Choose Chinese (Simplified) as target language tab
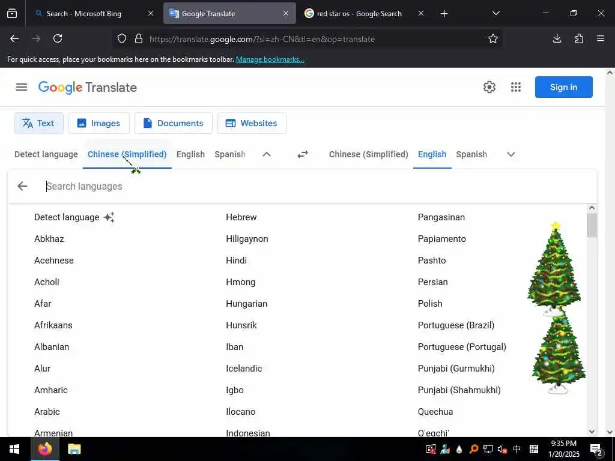615x461 pixels. (x=369, y=154)
